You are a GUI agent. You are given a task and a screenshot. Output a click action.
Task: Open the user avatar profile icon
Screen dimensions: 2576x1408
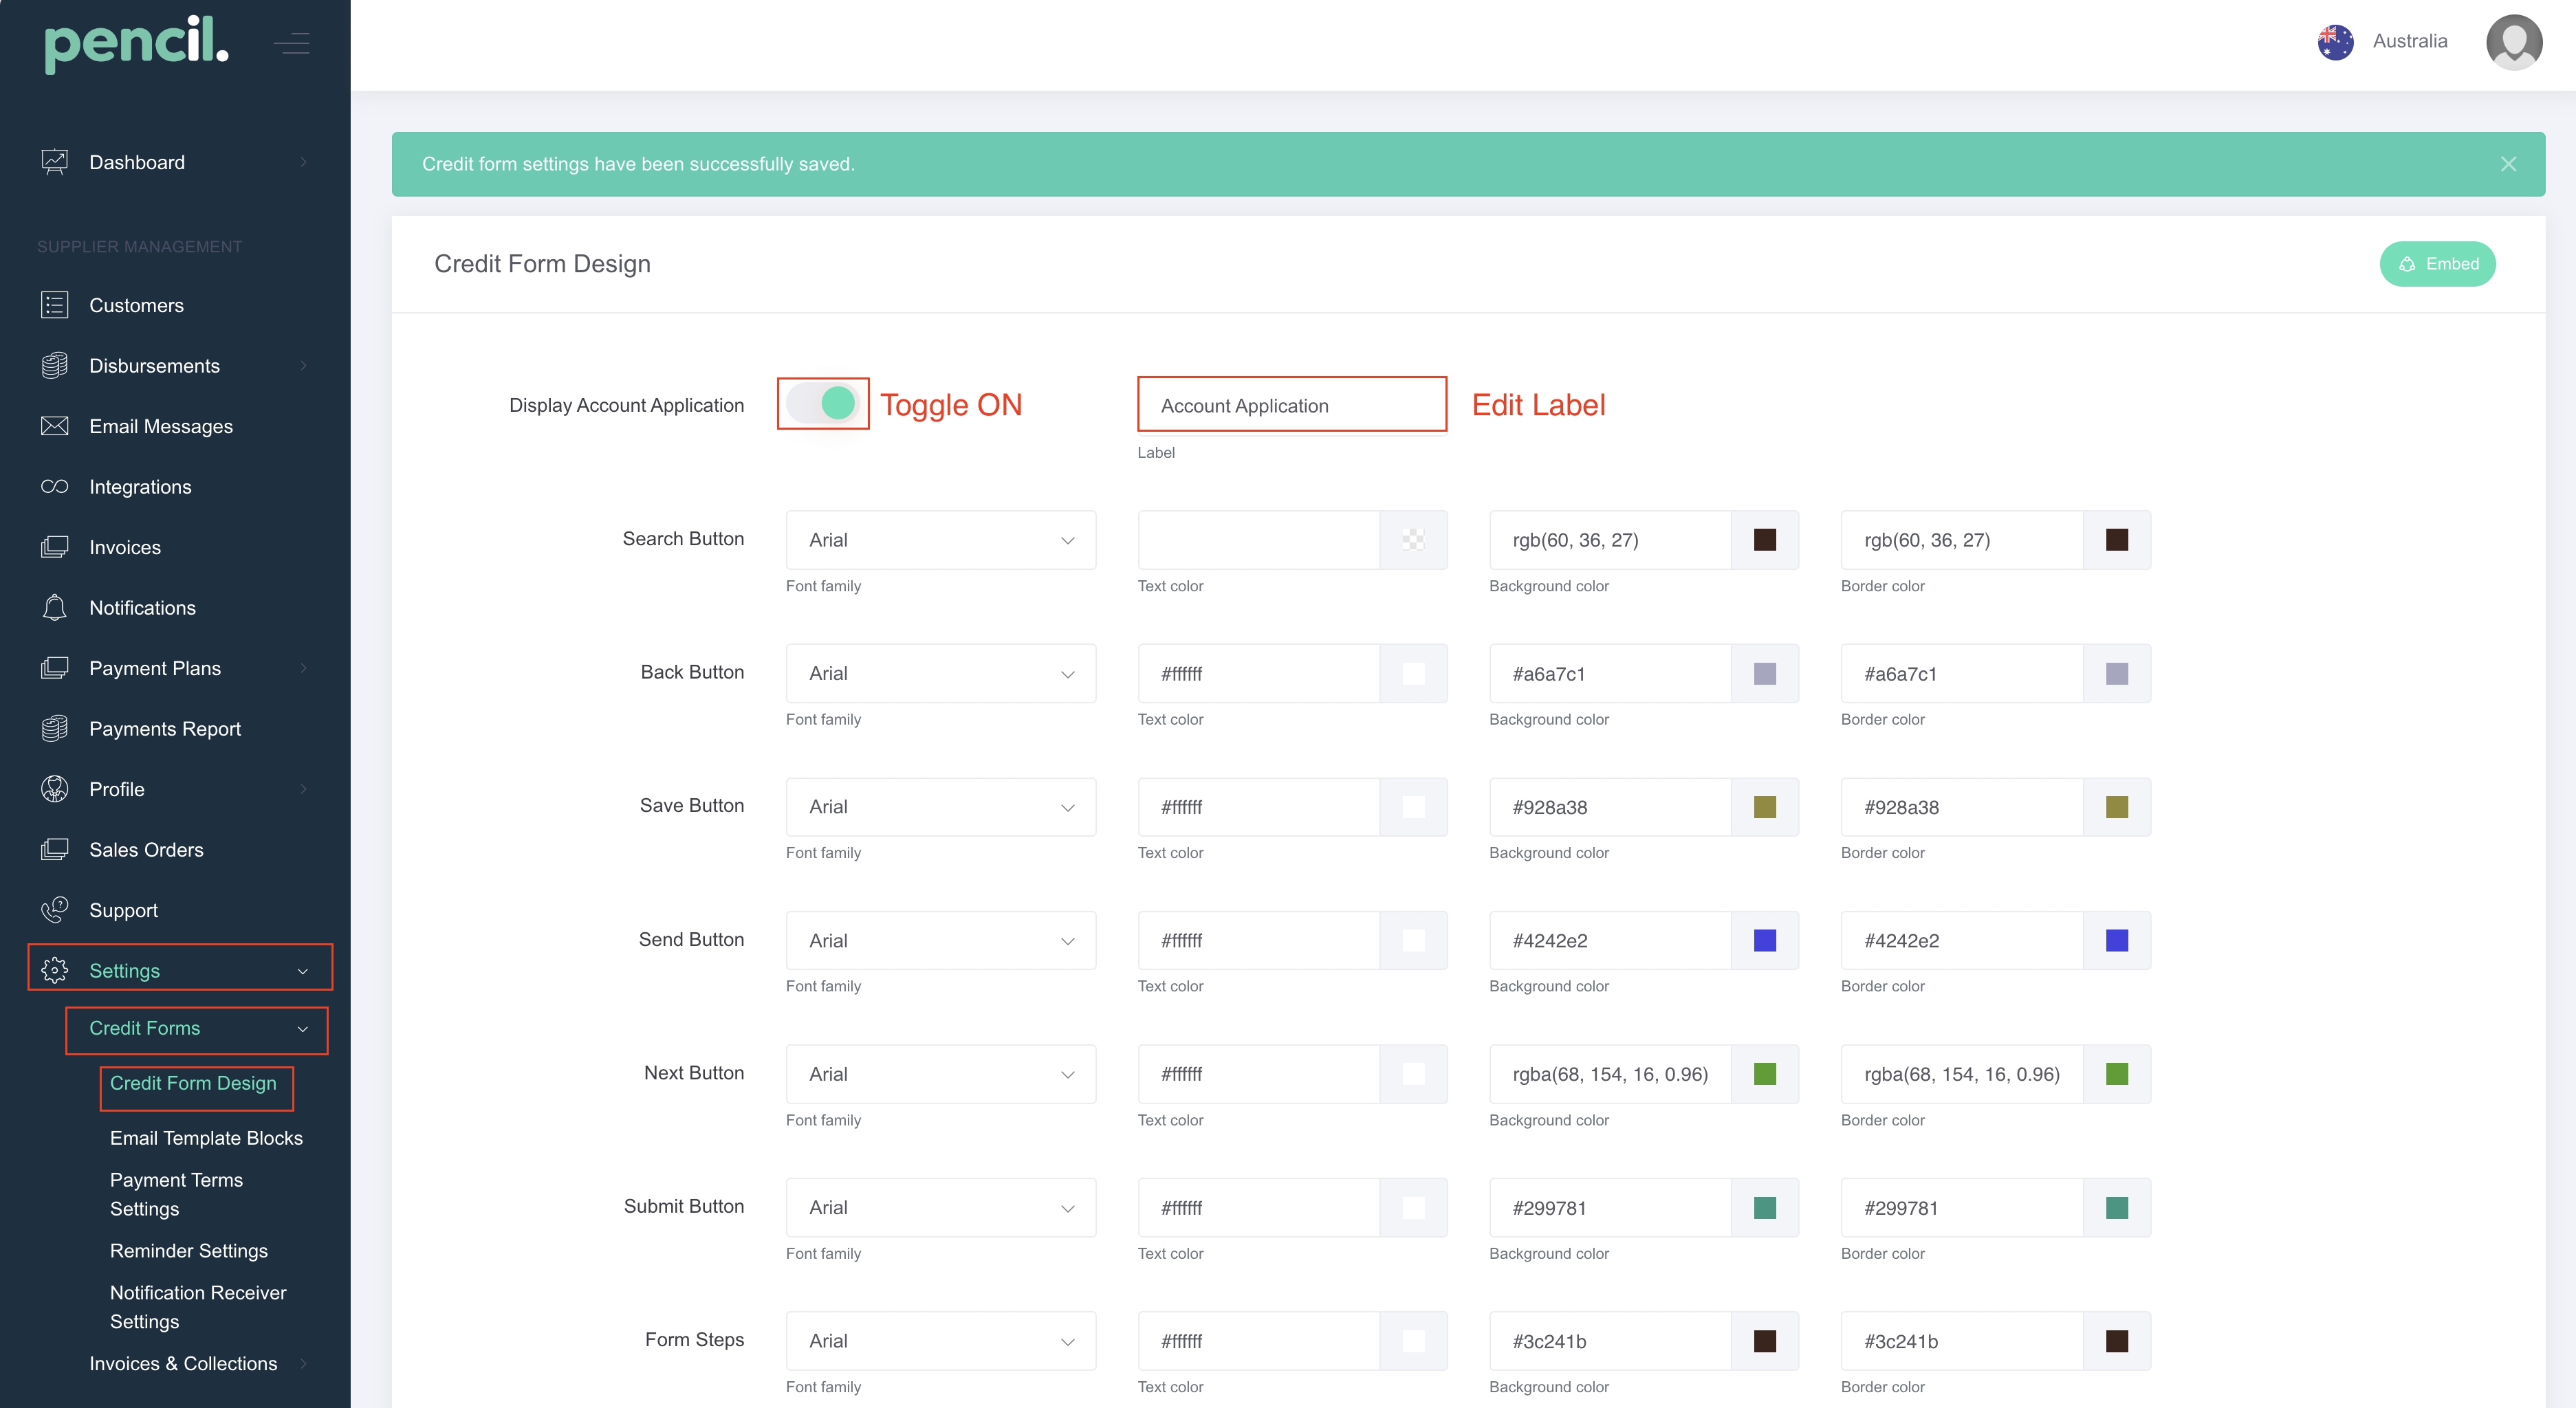click(x=2513, y=42)
